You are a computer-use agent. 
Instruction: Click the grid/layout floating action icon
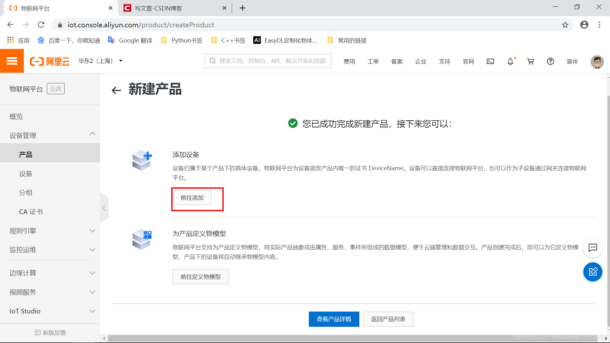(593, 272)
